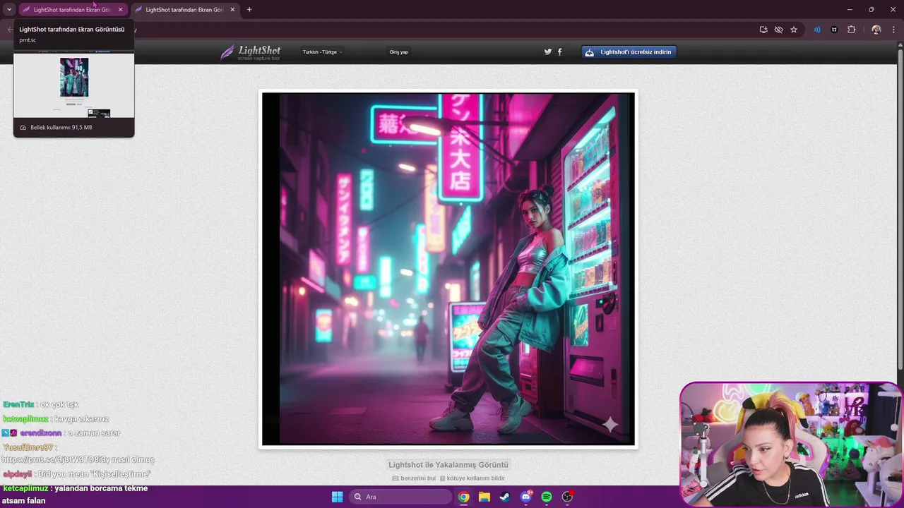Click the crossed-eye tracking protection icon
This screenshot has width=904, height=508.
(x=778, y=30)
